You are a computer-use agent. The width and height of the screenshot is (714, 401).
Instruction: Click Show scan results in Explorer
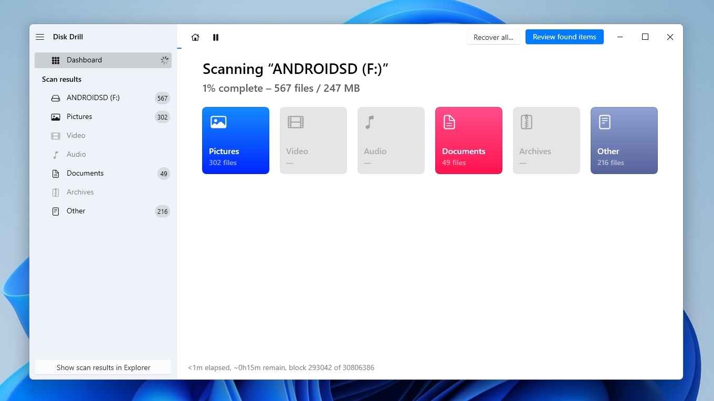pyautogui.click(x=103, y=367)
